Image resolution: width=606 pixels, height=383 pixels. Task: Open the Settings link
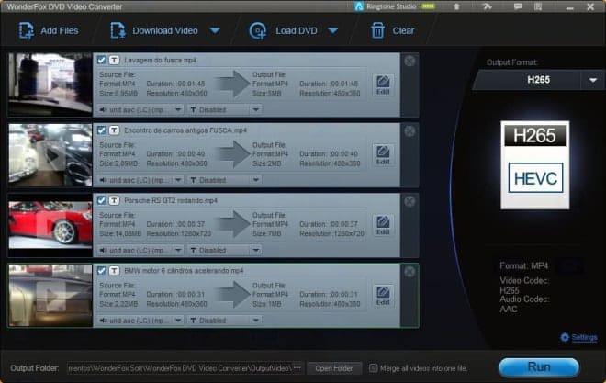[584, 337]
